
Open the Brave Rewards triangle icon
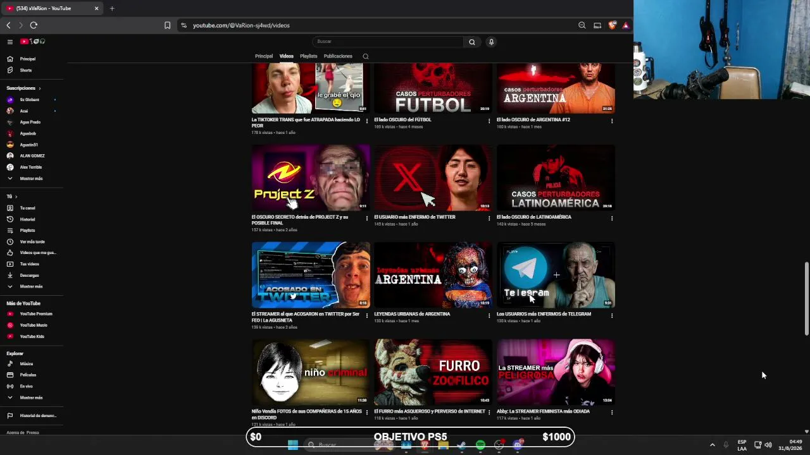(x=625, y=25)
